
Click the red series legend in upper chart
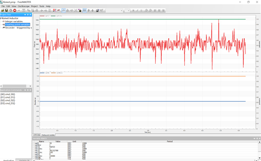pyautogui.click(x=45, y=16)
